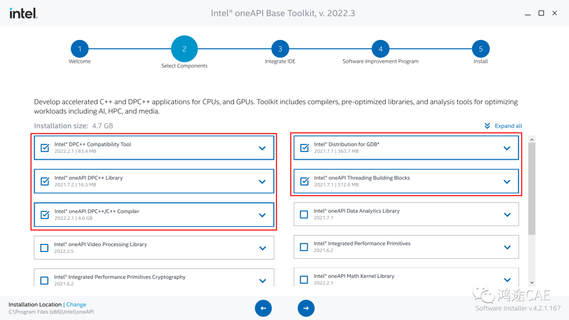Click step 1 Welcome circle
The image size is (569, 320).
pyautogui.click(x=80, y=49)
